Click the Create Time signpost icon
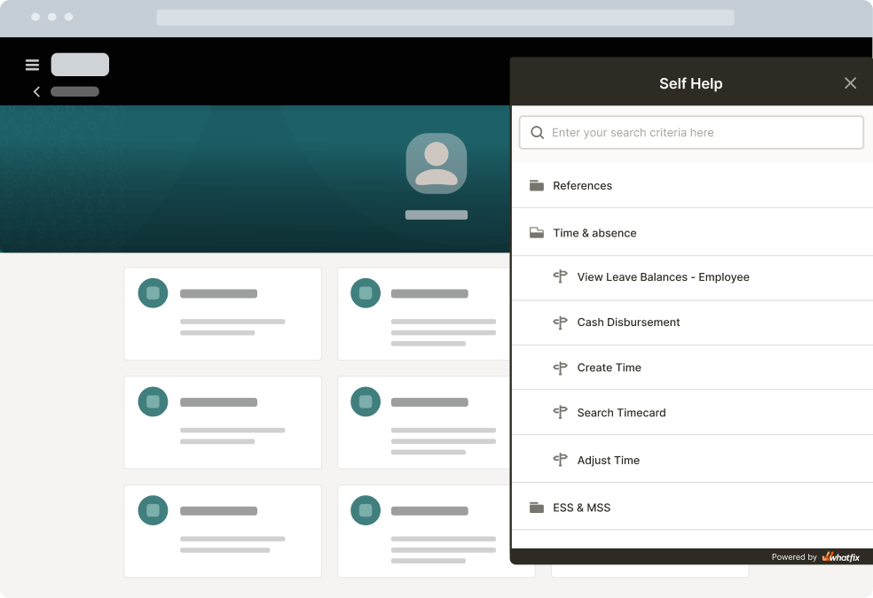 [560, 368]
